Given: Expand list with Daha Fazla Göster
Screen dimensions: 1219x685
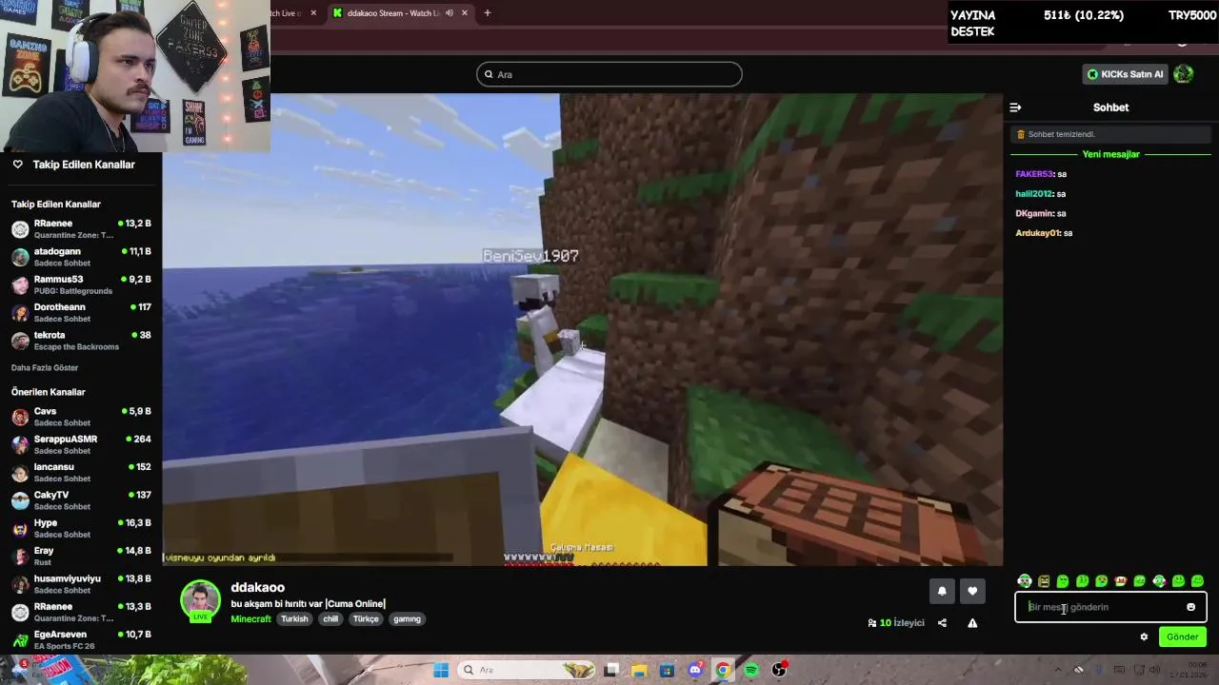Looking at the screenshot, I should 45,368.
